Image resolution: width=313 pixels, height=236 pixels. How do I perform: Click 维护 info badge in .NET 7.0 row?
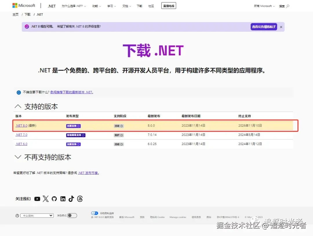pos(119,135)
